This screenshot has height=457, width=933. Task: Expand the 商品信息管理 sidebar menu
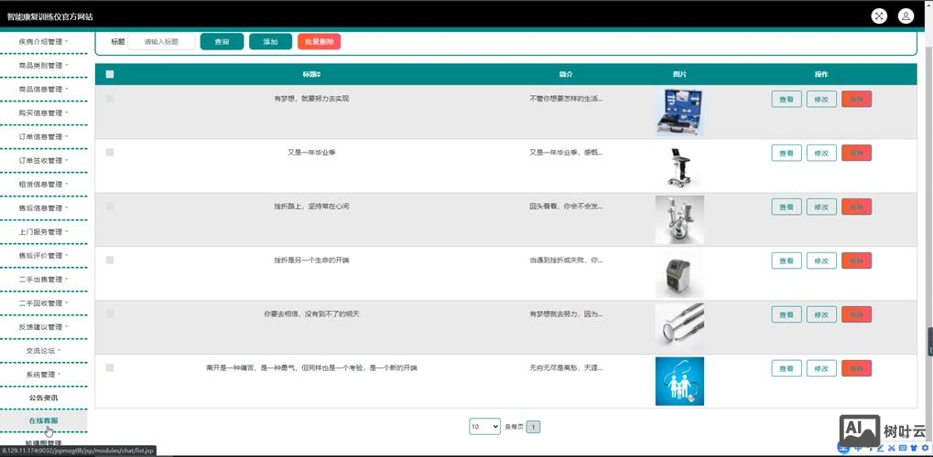tap(43, 90)
